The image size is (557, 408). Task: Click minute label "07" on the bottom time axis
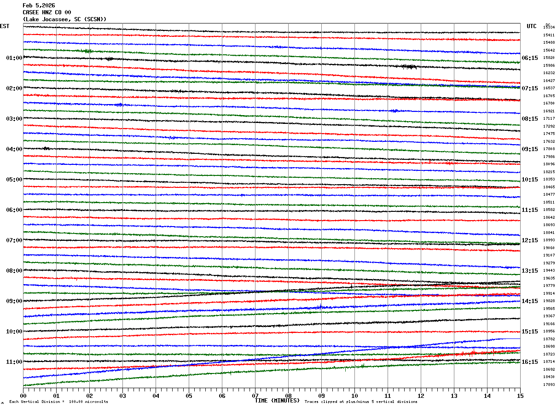click(x=255, y=396)
